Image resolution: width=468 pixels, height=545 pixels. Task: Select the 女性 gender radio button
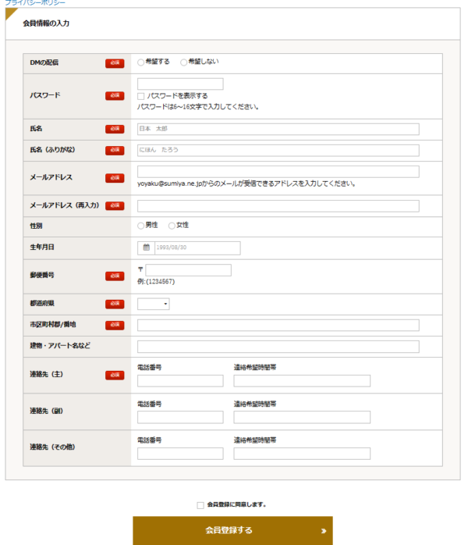[x=172, y=226]
